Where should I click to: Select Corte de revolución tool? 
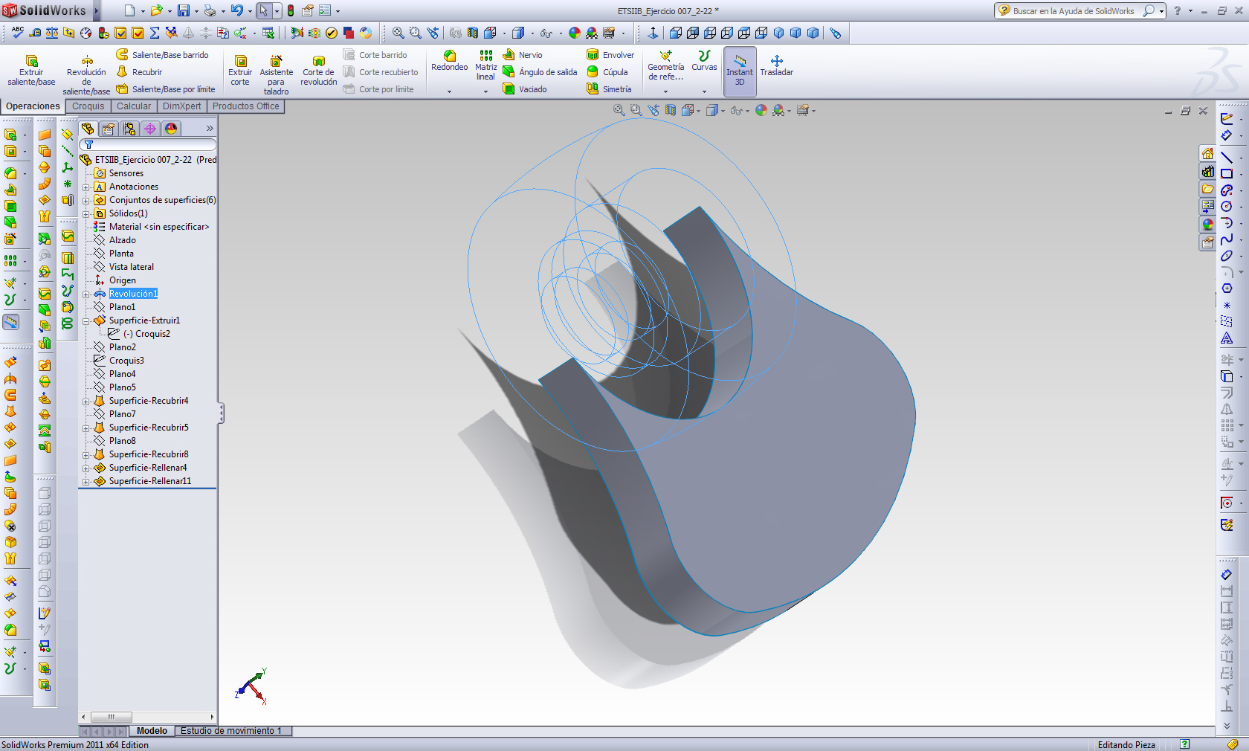[x=319, y=71]
